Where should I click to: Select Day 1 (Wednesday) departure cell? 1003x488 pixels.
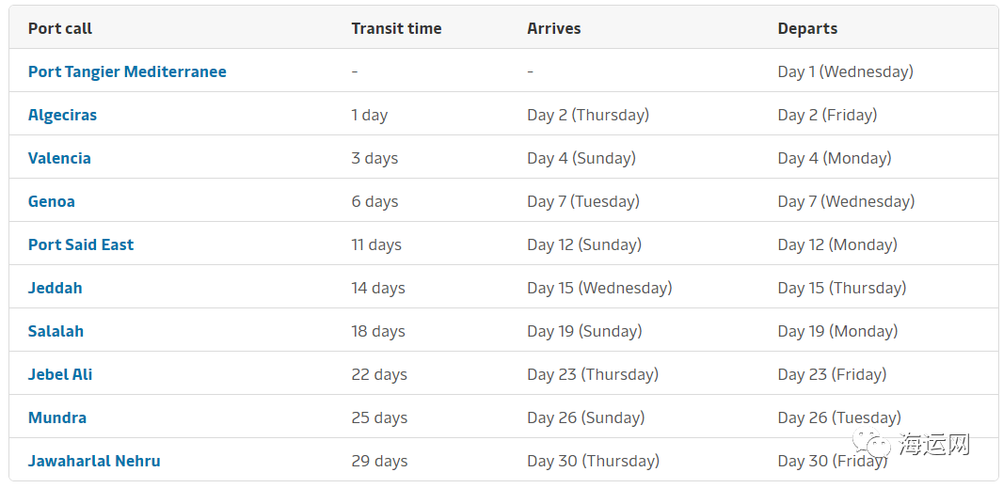846,71
